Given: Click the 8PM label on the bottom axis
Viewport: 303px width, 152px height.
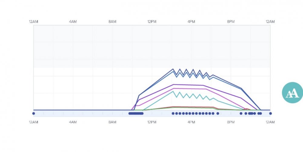Looking at the screenshot, I should click(231, 122).
